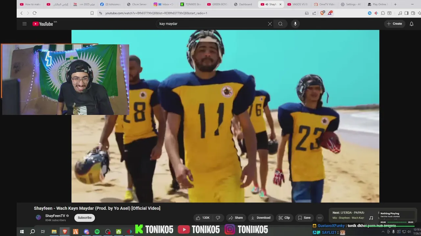The image size is (421, 236).
Task: Open the extensions puzzle menu
Action: coord(383,13)
